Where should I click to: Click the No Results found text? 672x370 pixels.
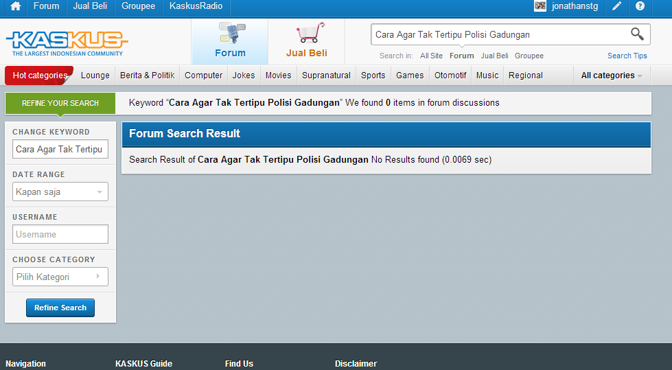click(x=405, y=159)
